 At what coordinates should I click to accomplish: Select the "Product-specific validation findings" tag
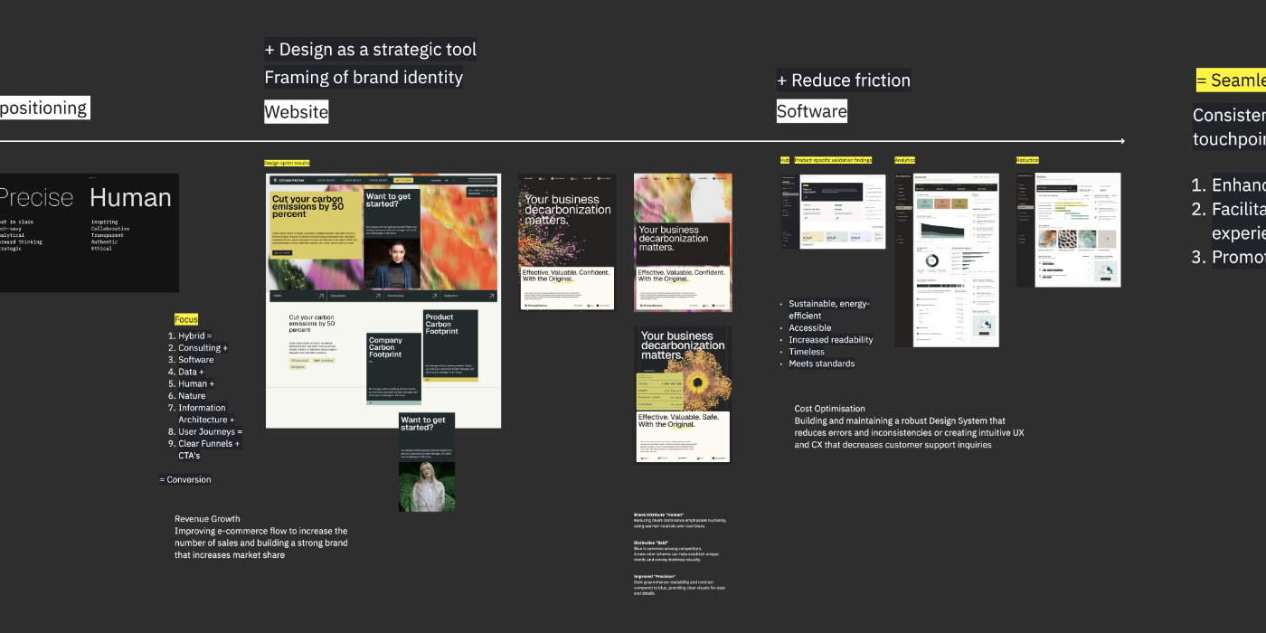[x=833, y=160]
